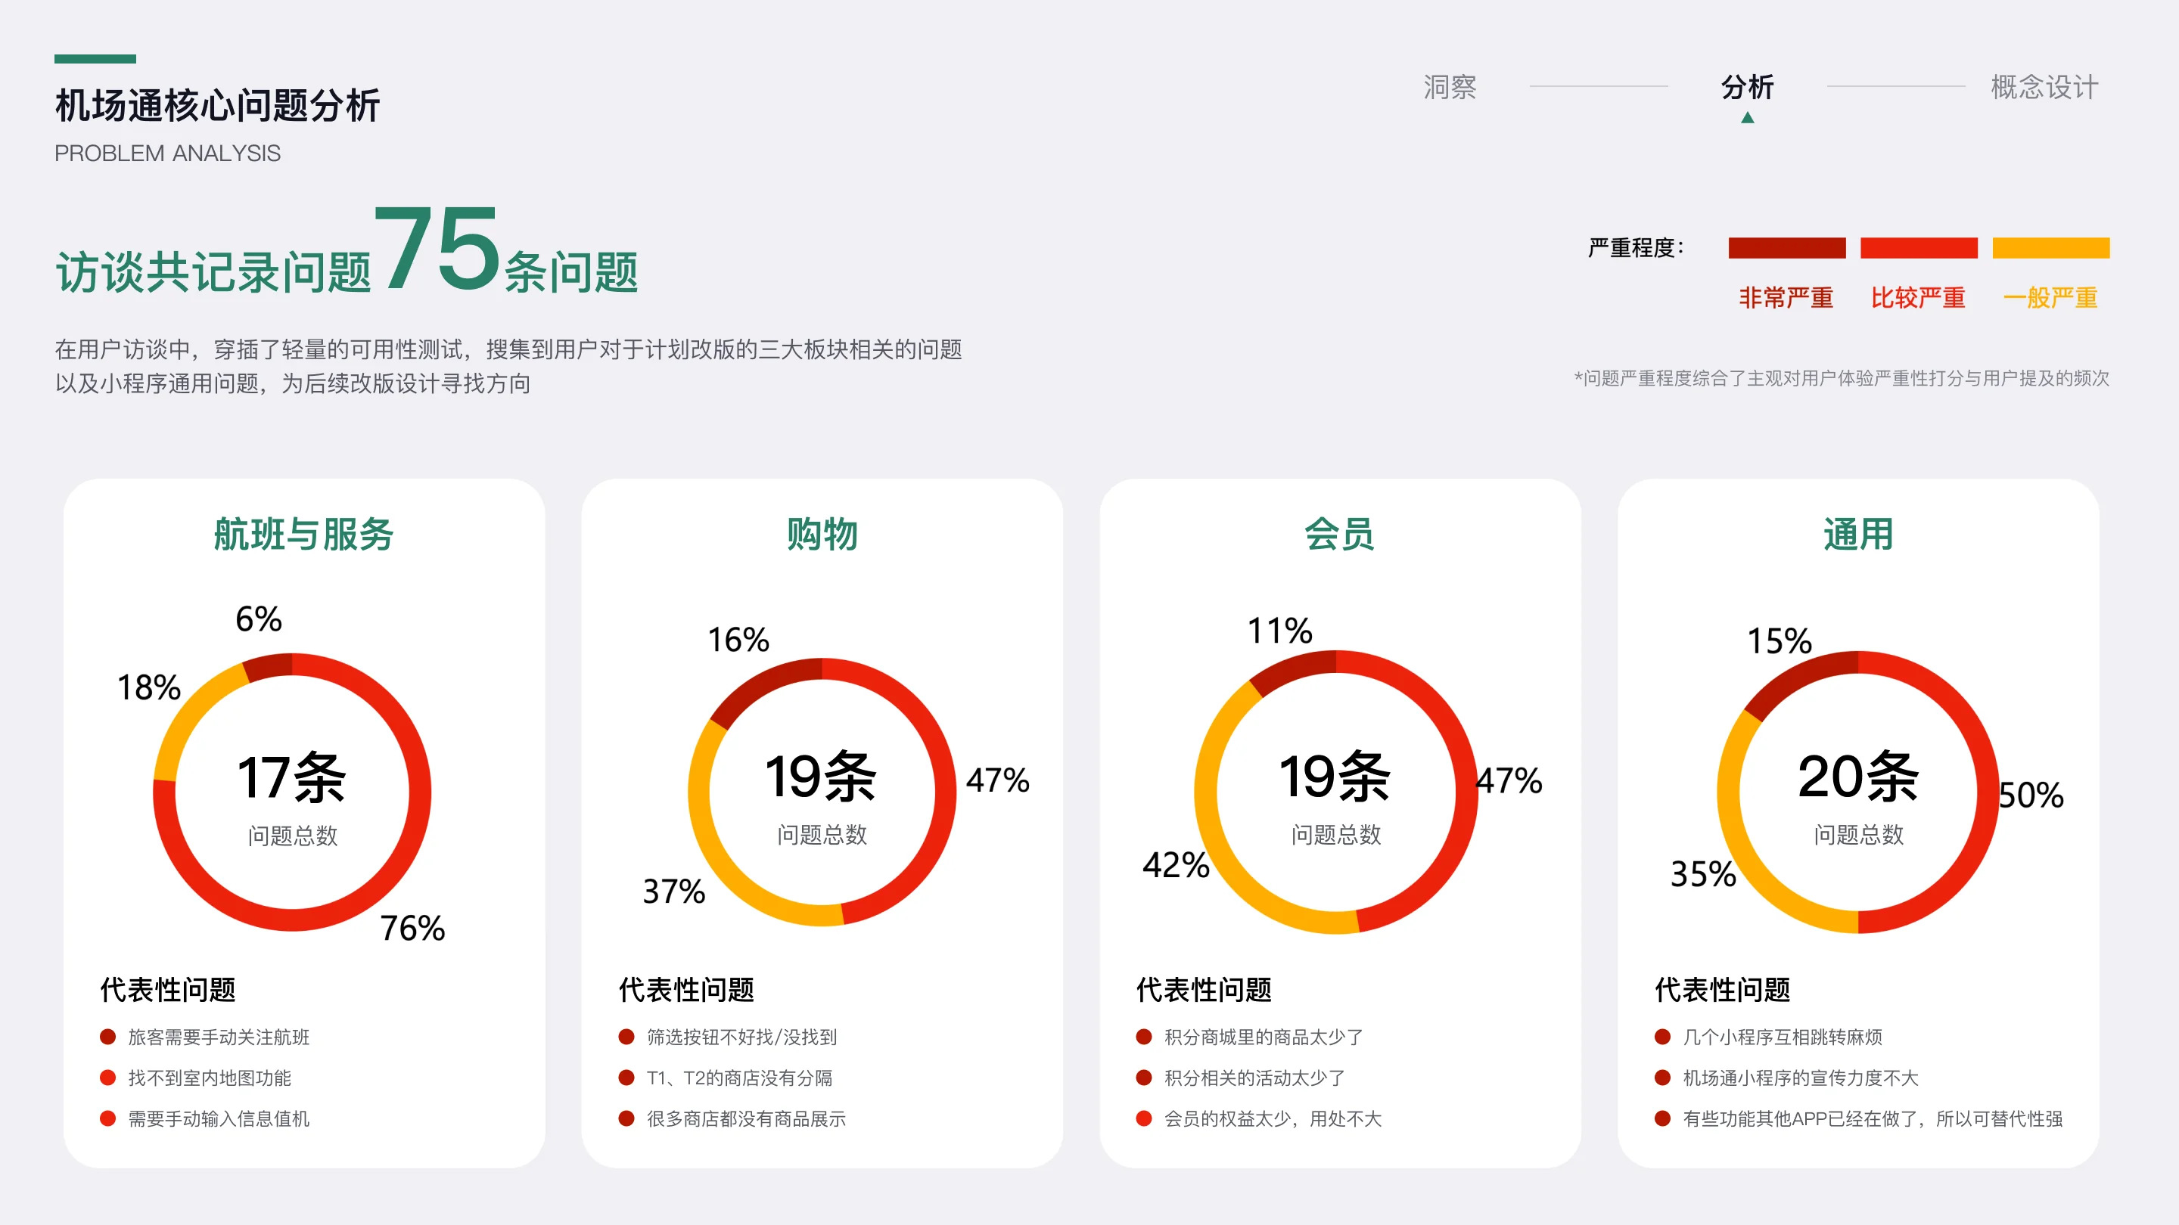Click the 42% label on 会员 chart

(1176, 865)
